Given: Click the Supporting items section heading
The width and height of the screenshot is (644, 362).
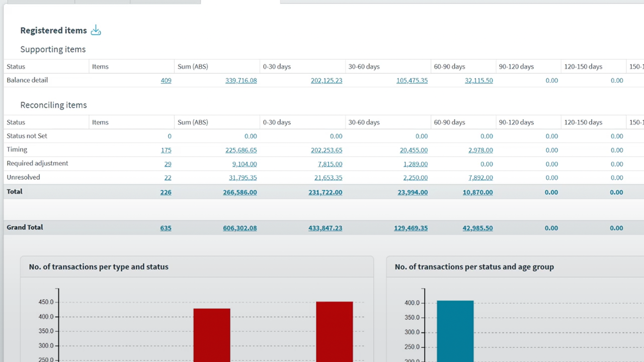Looking at the screenshot, I should 53,49.
